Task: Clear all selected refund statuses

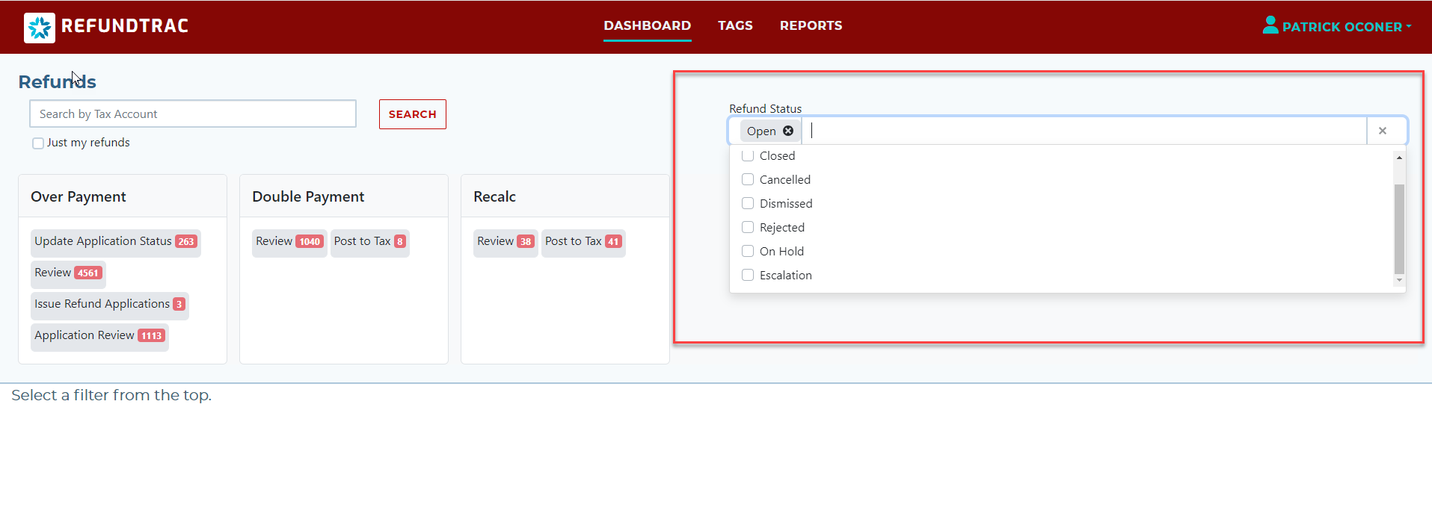Action: tap(1382, 131)
